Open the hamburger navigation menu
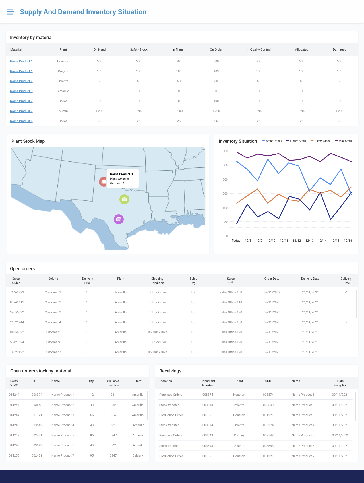 click(x=10, y=12)
